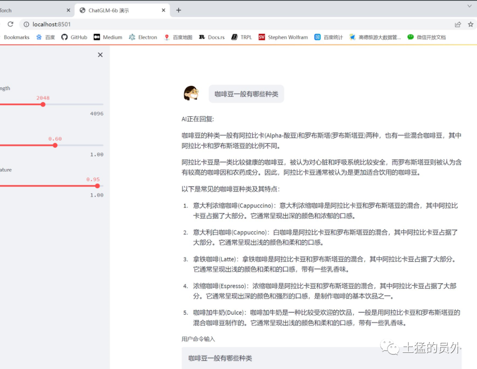Switch to the ChatGLM-6b 演示 tab
Viewport: 477px width, 369px height.
(x=122, y=10)
